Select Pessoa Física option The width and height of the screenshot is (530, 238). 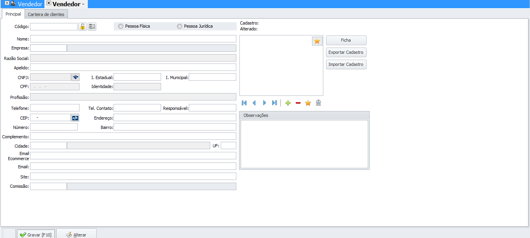point(121,26)
